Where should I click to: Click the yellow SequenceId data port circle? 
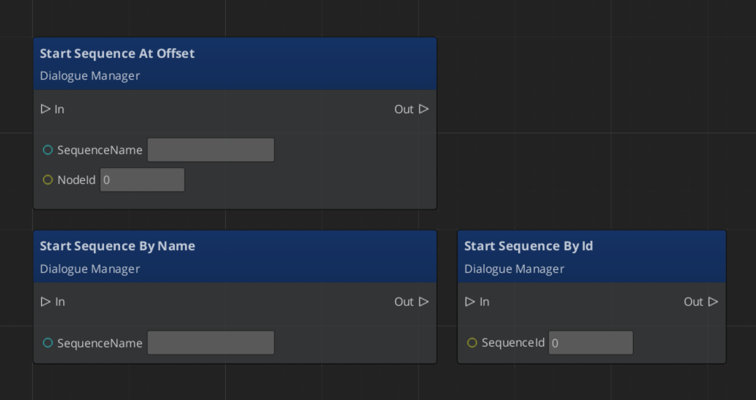coord(472,343)
